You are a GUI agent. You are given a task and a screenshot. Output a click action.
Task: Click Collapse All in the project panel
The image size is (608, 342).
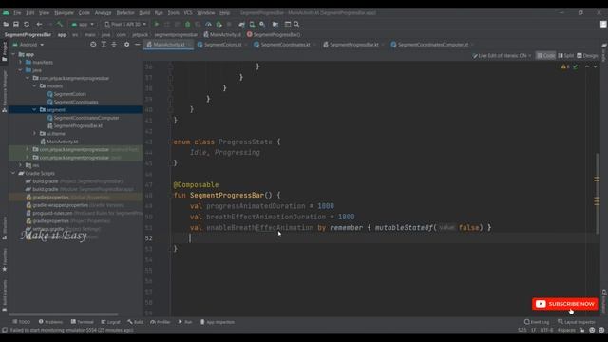tap(114, 45)
